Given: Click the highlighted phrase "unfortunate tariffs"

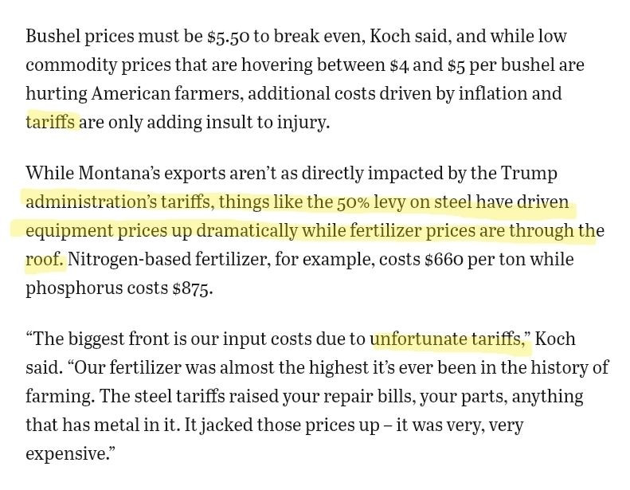Looking at the screenshot, I should (451, 339).
